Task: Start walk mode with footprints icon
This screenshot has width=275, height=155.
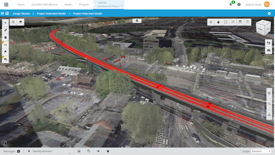Action: [x=269, y=43]
